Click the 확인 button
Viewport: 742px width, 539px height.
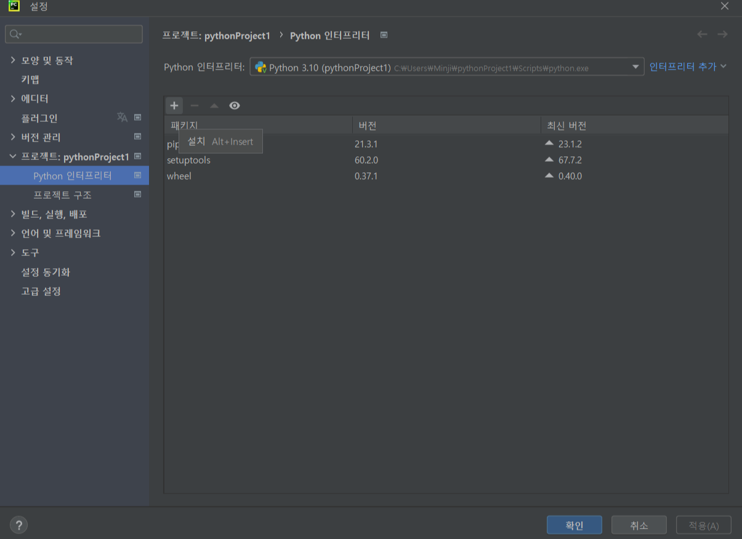(575, 525)
